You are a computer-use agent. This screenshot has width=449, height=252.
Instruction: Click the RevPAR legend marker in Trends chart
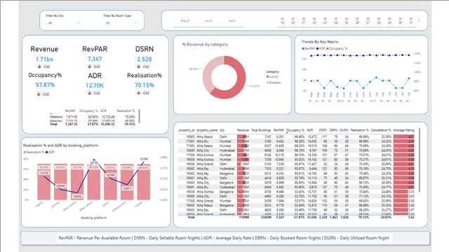point(303,48)
